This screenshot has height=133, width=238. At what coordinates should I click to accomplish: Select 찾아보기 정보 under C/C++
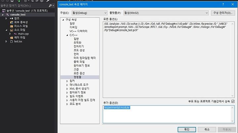click(x=82, y=66)
